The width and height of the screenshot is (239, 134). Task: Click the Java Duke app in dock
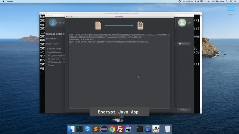(x=156, y=129)
